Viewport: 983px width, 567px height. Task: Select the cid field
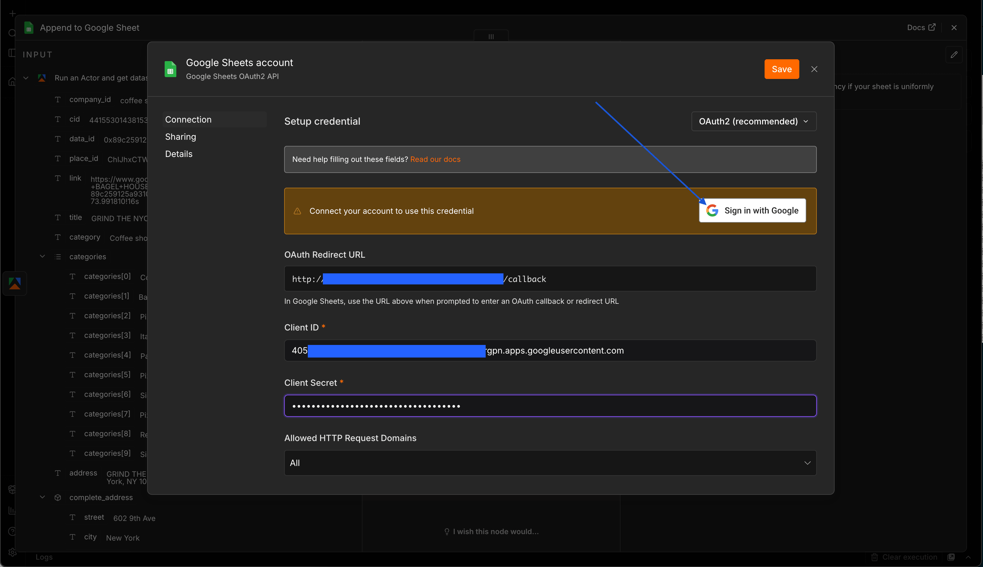pos(74,119)
